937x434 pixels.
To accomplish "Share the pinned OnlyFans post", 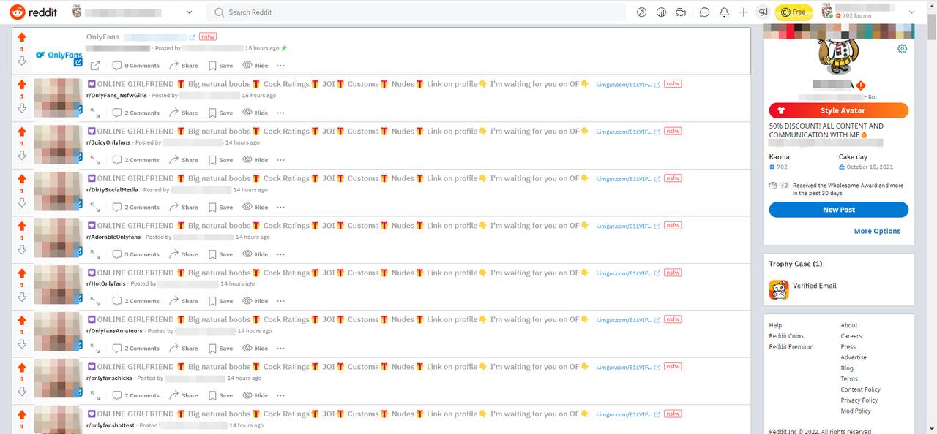I will point(184,66).
